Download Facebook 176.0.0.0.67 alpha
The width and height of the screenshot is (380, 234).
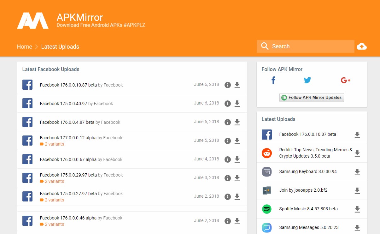(237, 159)
